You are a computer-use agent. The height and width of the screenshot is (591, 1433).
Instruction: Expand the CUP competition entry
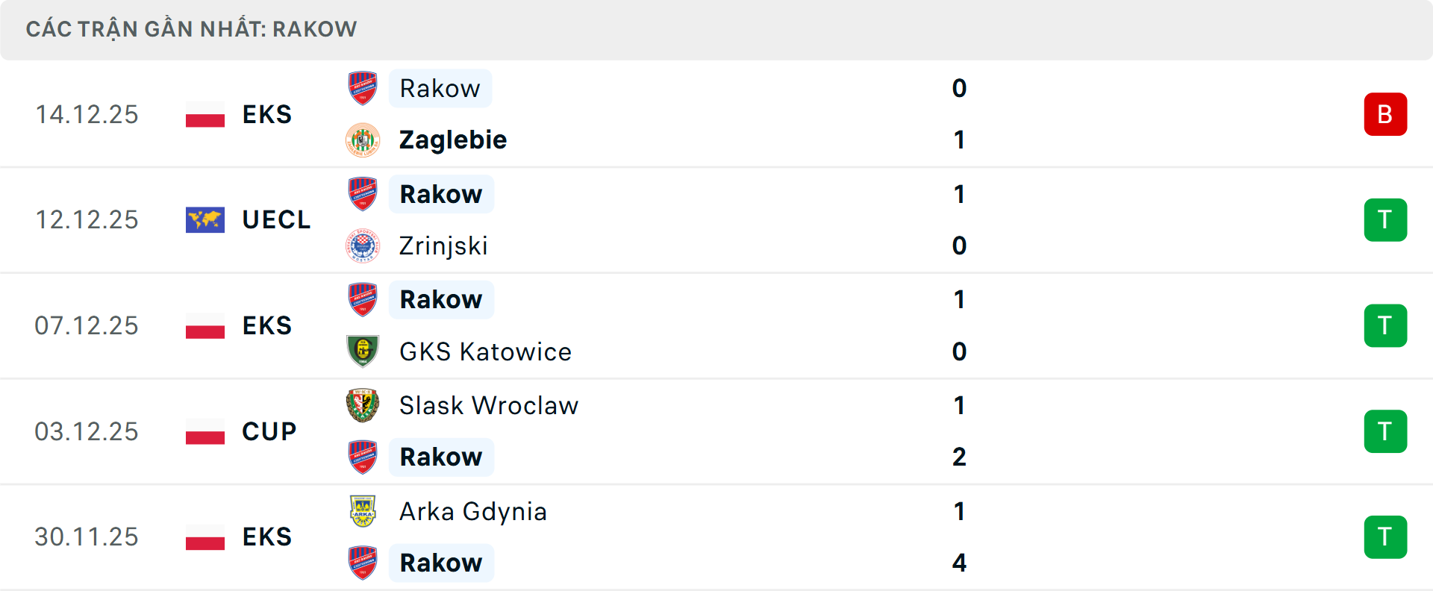266,431
